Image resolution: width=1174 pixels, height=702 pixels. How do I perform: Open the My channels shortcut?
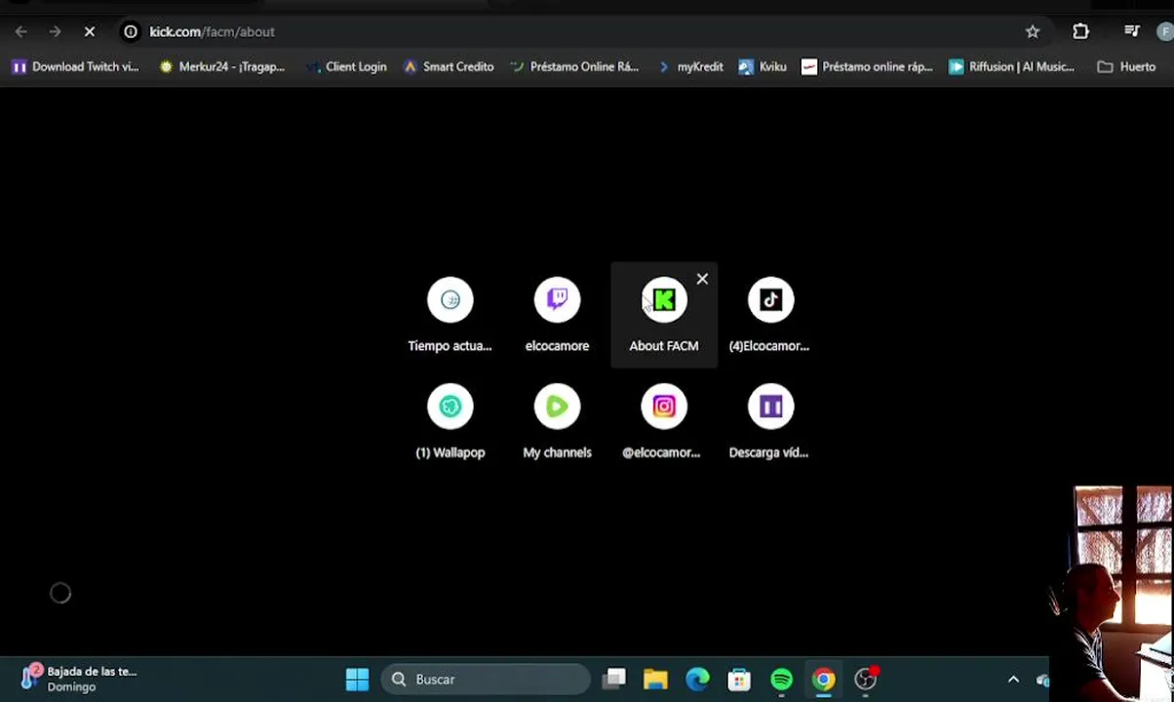tap(557, 422)
